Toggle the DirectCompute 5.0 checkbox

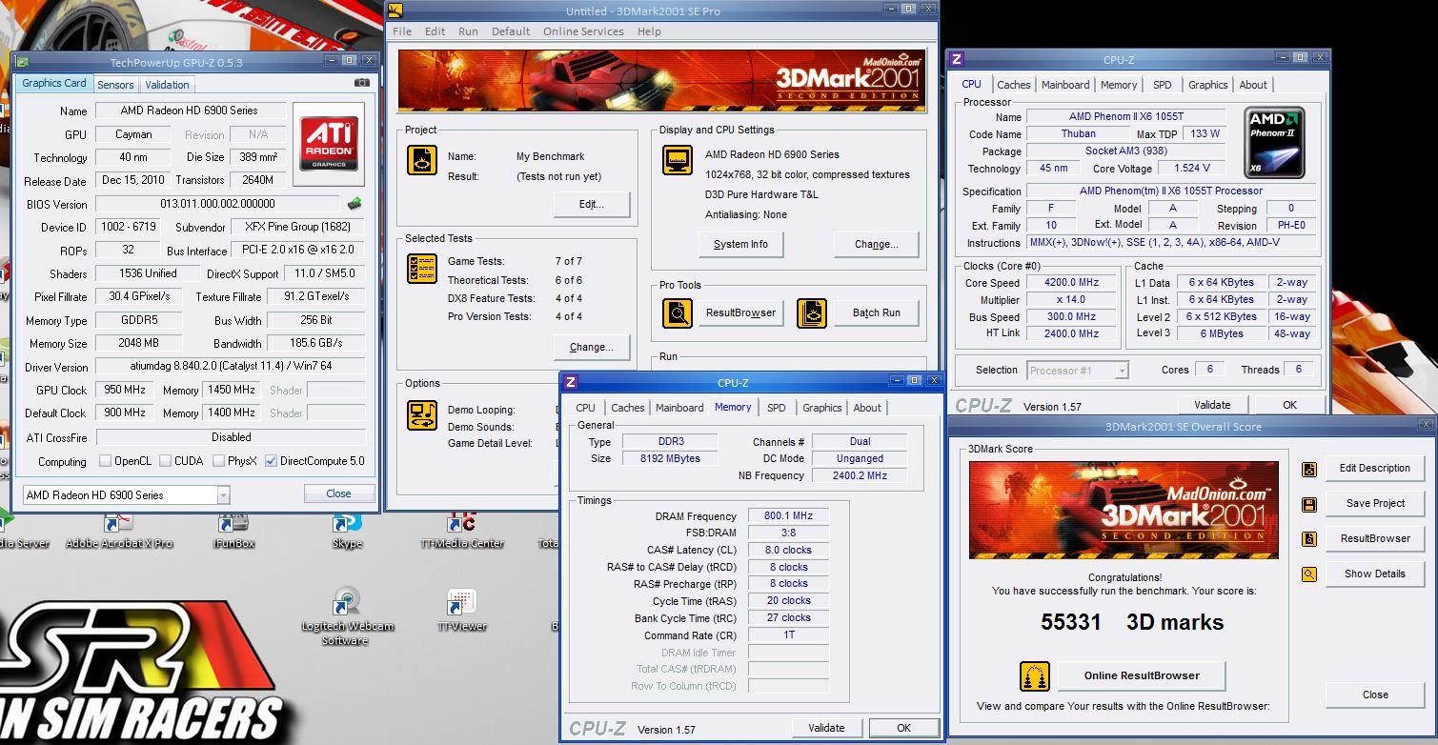tap(271, 461)
